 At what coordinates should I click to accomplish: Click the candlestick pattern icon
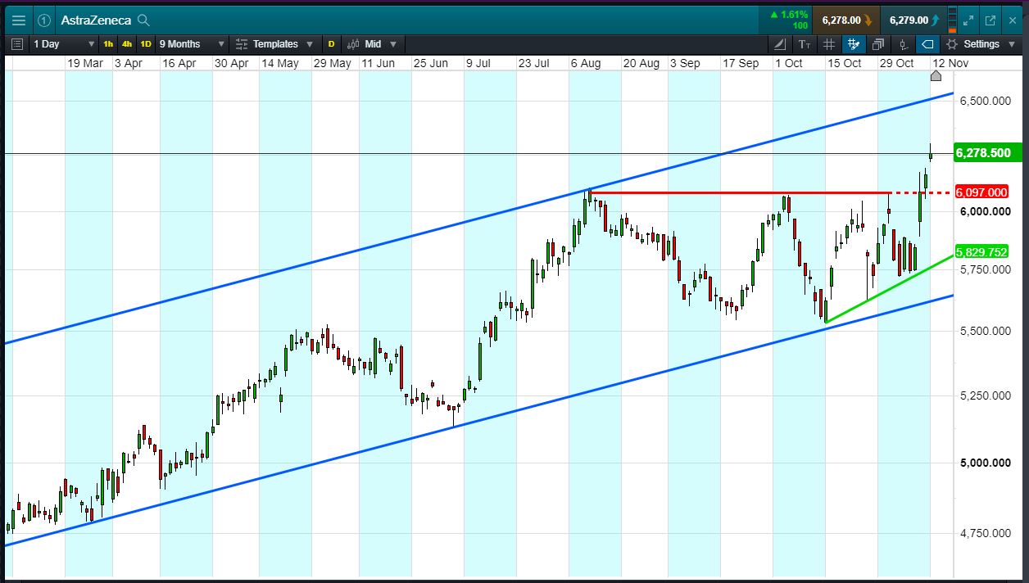[903, 44]
